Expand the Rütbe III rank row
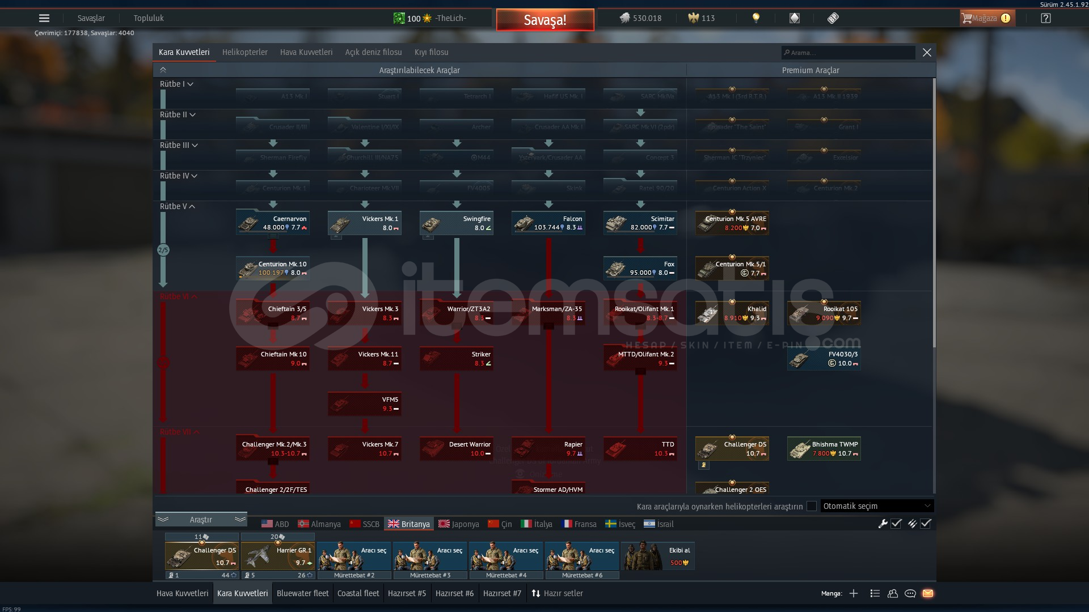The width and height of the screenshot is (1089, 612). click(x=179, y=145)
